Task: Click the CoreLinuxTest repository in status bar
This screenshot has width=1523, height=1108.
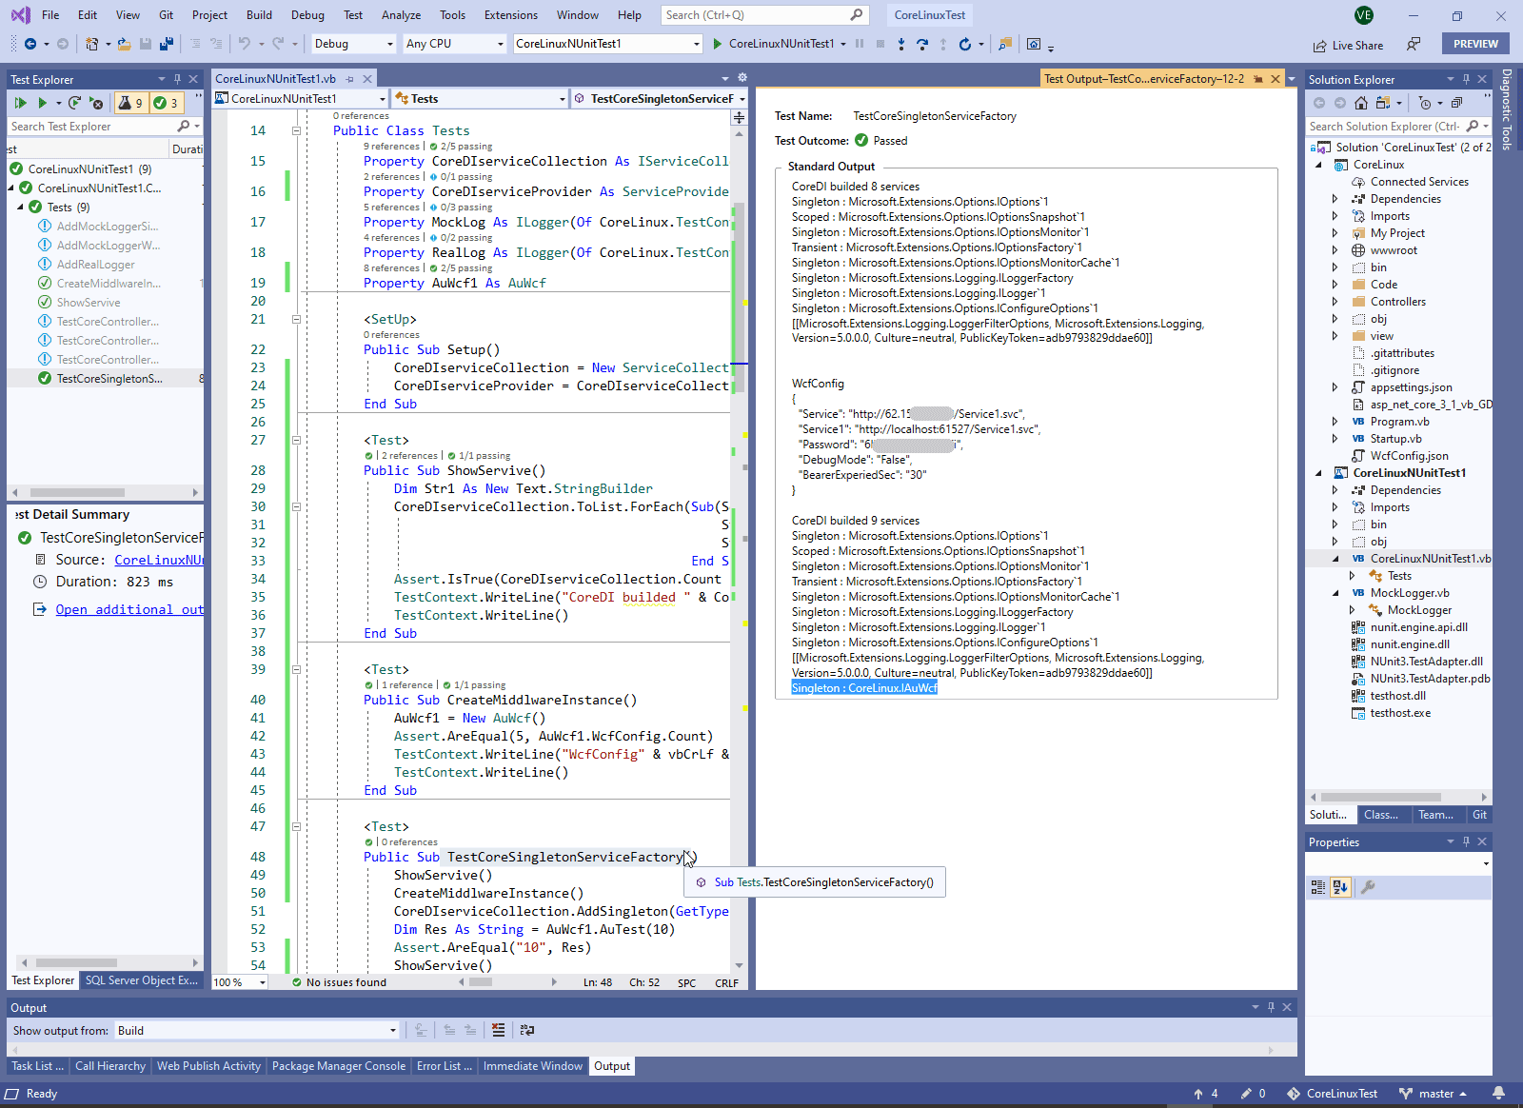Action: (1332, 1094)
